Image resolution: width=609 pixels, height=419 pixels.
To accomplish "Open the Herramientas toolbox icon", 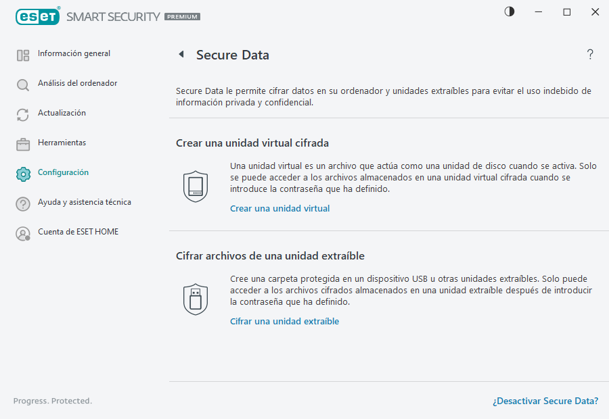I will pos(22,143).
